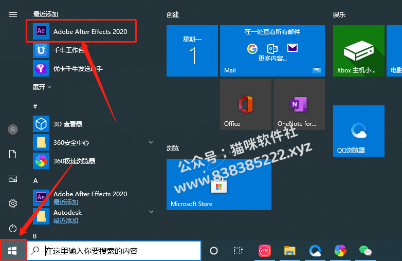Open the Calendar tile showing 星期一
This screenshot has width=402, height=261.
tap(192, 51)
